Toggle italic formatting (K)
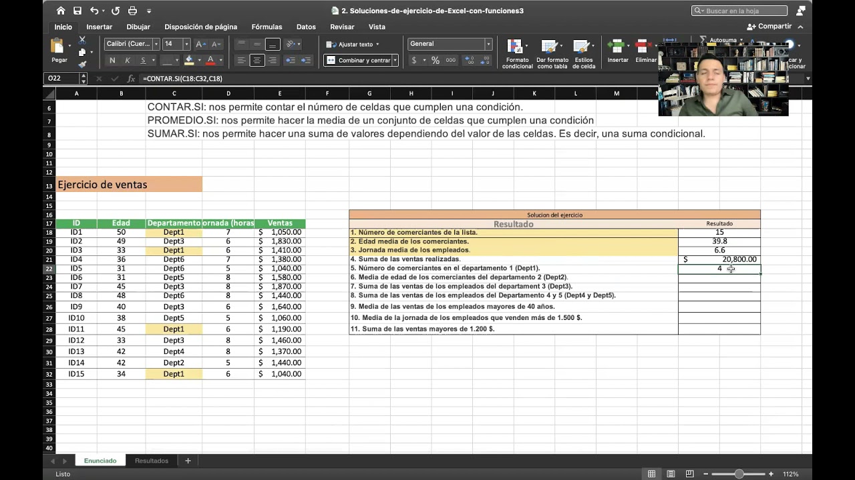The width and height of the screenshot is (855, 480). click(128, 60)
